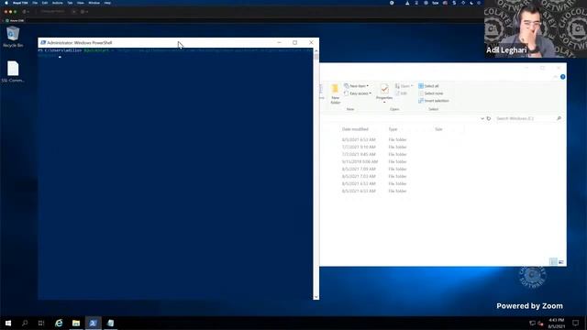
Task: Click Select all in File Explorer ribbon
Action: (x=428, y=86)
